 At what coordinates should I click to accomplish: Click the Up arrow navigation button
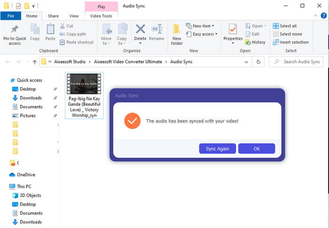pyautogui.click(x=34, y=62)
